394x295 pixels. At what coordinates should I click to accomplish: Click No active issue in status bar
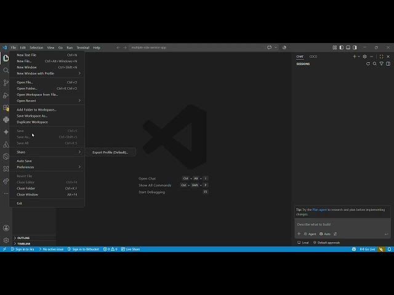pyautogui.click(x=51, y=249)
